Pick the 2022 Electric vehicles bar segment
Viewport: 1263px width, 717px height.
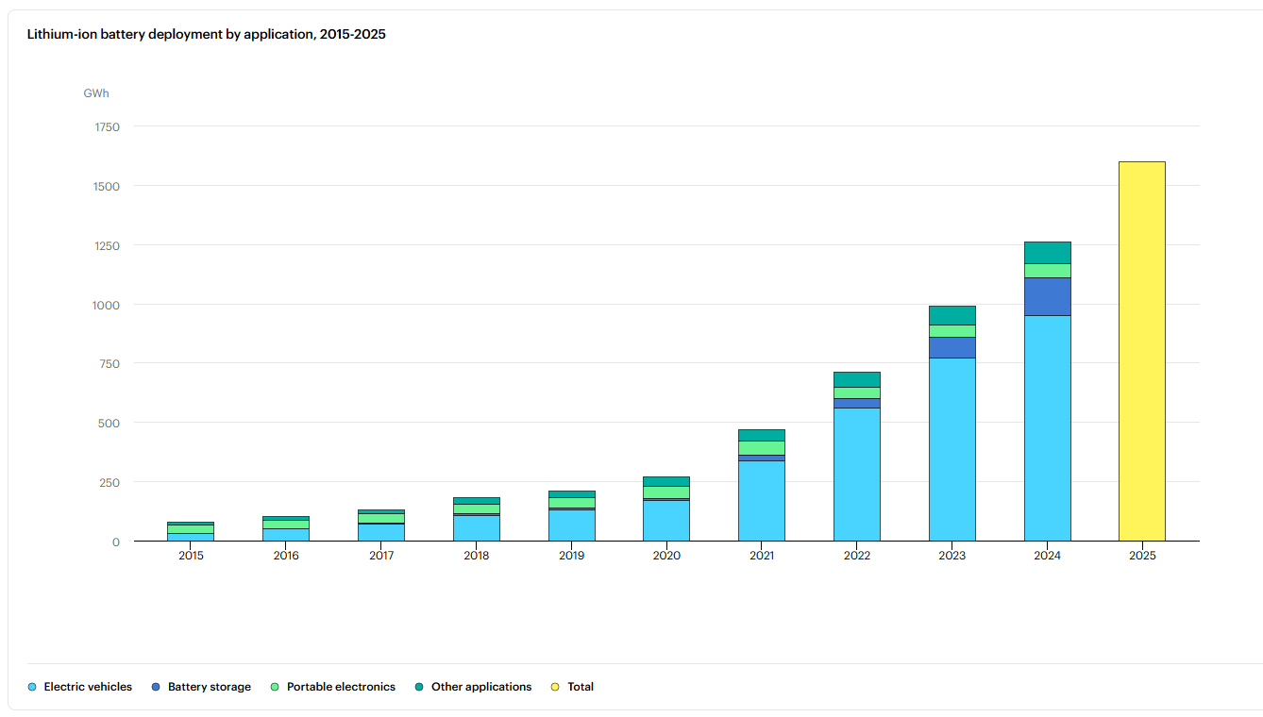pos(857,475)
